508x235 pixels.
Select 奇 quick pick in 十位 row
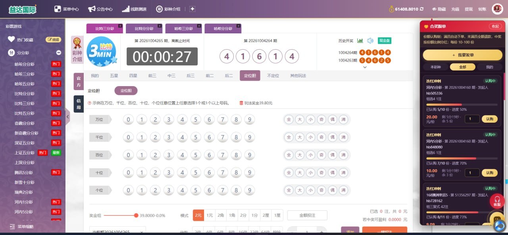(321, 173)
